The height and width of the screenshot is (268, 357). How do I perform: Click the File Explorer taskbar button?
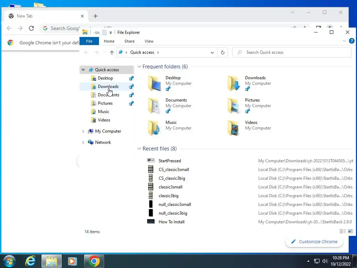52,261
